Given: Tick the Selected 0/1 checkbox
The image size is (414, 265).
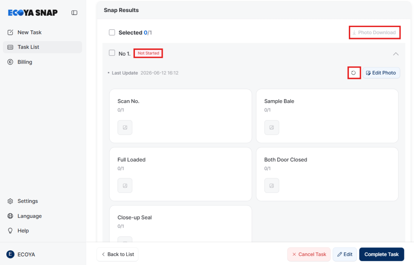Looking at the screenshot, I should (x=112, y=32).
